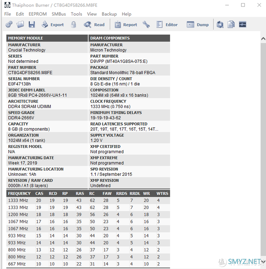Screen dimensions: 266x269
Task: Click the Editor notepad icon
Action: (x=160, y=25)
